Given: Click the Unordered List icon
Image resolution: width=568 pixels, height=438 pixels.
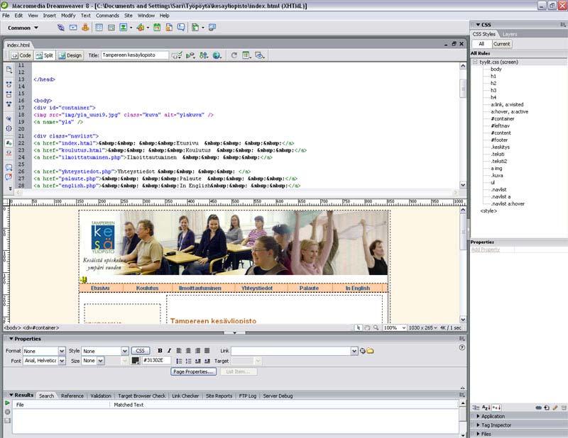Looking at the screenshot, I should point(179,361).
